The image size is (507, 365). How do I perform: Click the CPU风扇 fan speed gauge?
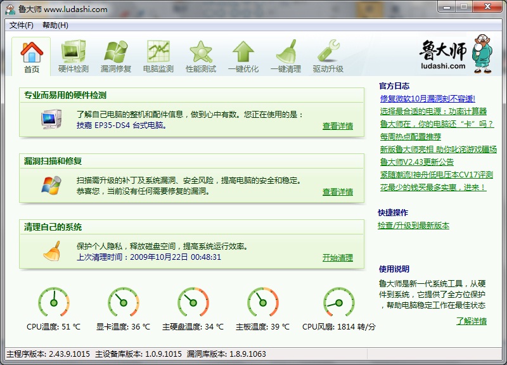(x=339, y=302)
